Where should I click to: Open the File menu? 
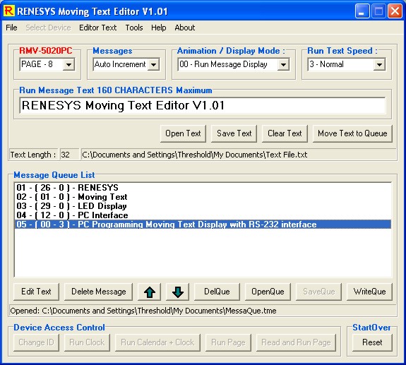[x=11, y=28]
